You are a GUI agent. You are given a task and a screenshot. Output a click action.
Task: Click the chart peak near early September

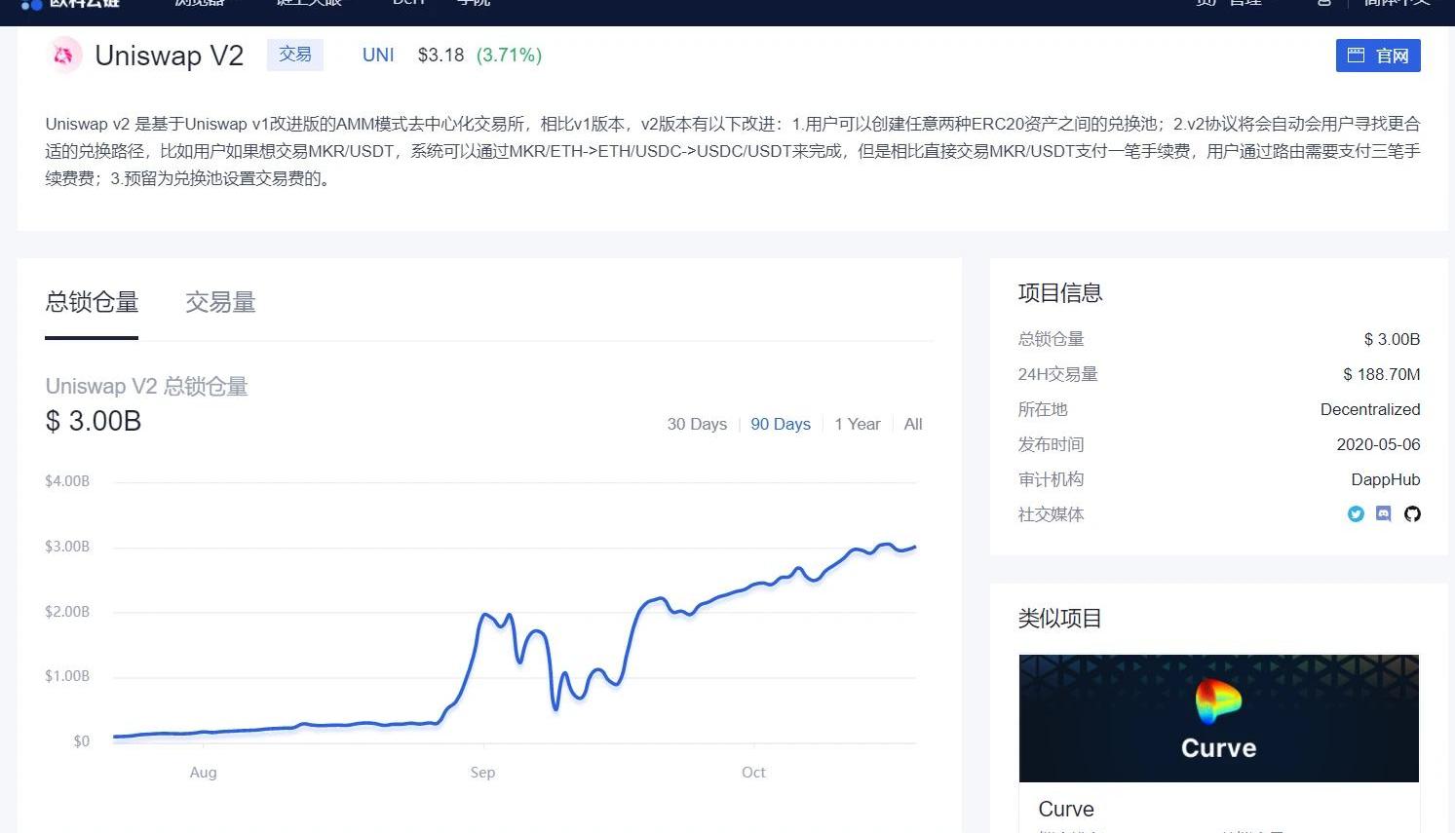tap(484, 615)
